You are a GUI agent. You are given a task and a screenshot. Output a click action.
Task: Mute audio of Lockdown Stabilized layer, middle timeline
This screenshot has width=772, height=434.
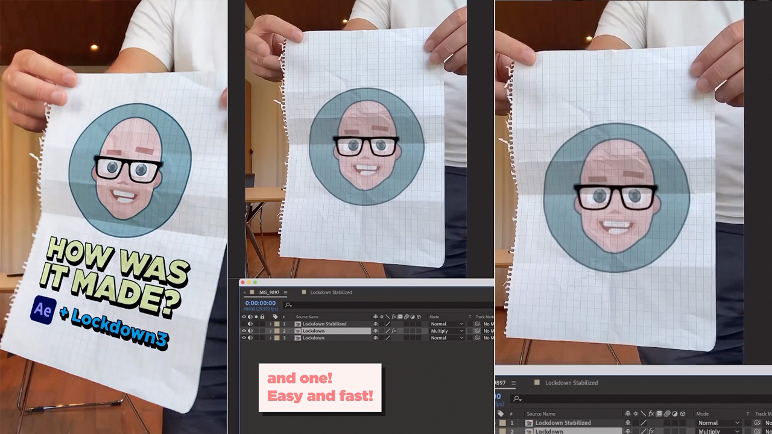coord(250,324)
